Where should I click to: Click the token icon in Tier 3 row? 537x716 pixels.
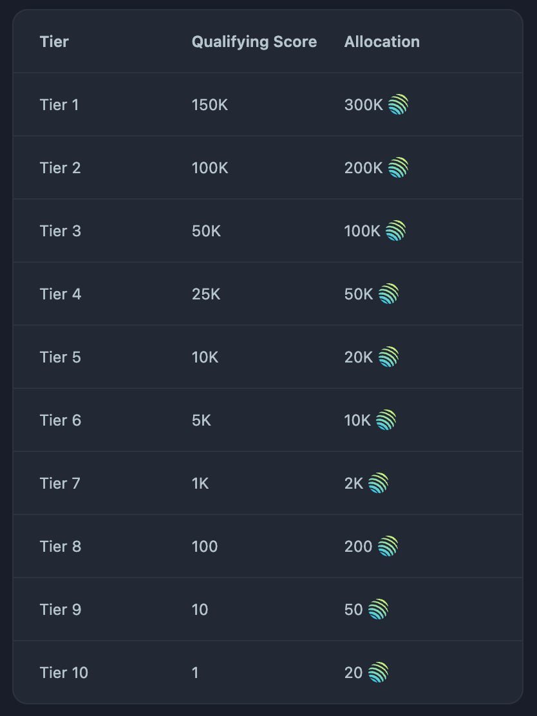pyautogui.click(x=395, y=231)
